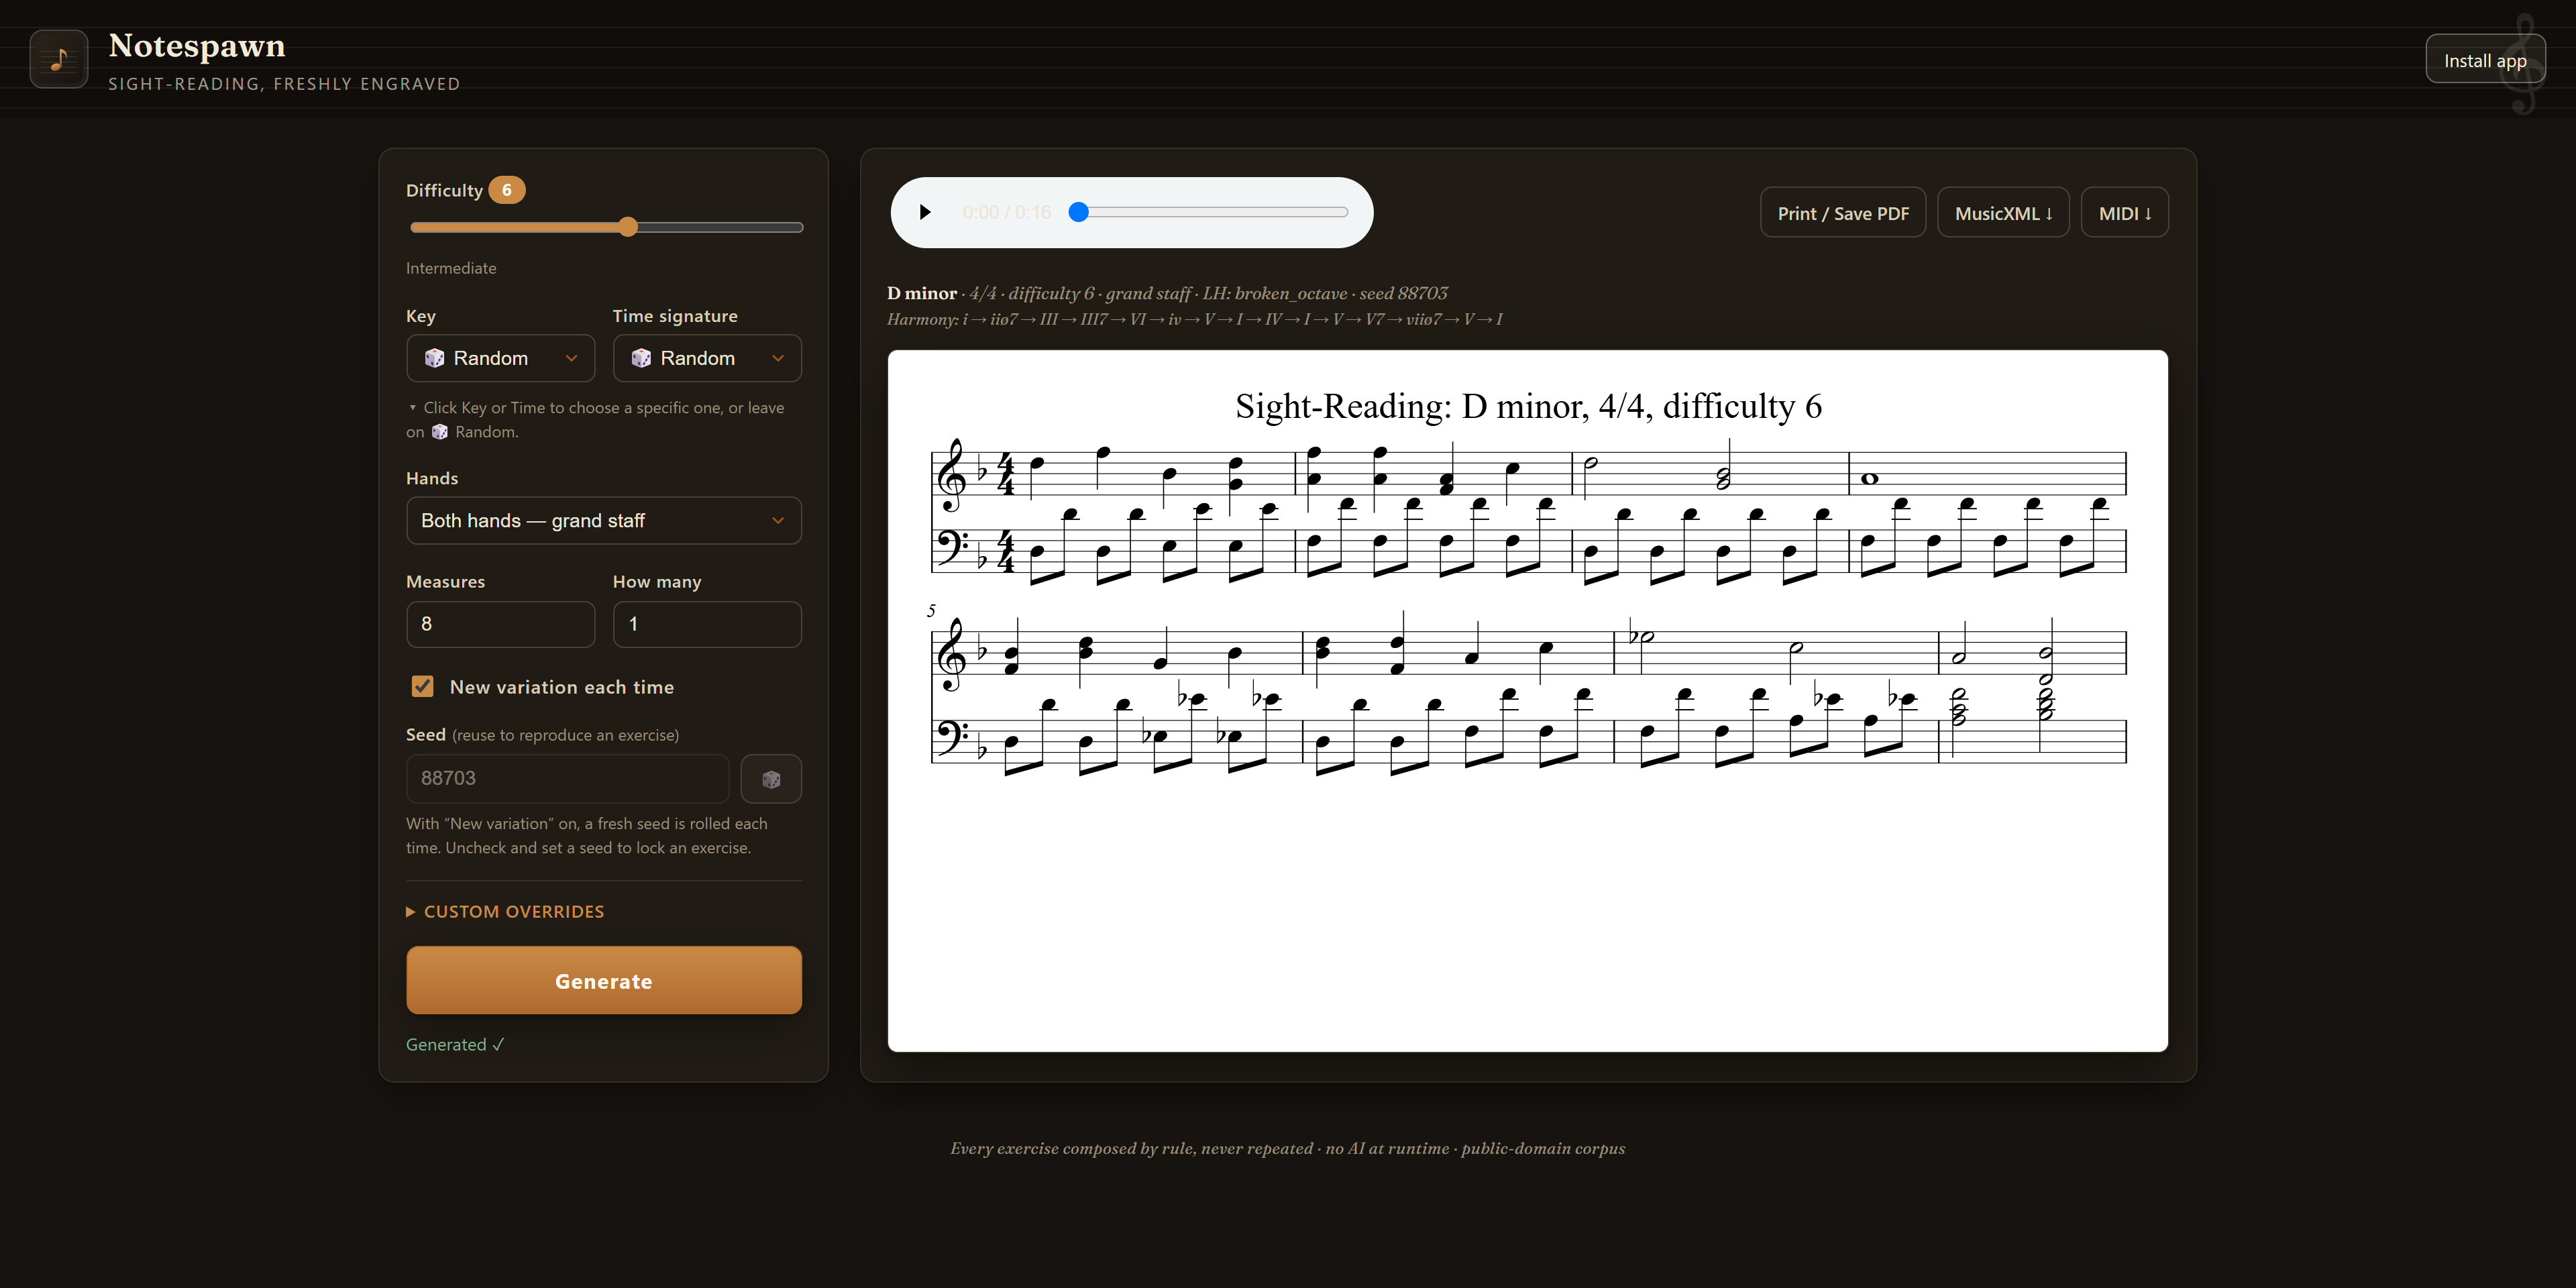Click the How many input field
The height and width of the screenshot is (1288, 2576).
tap(707, 624)
